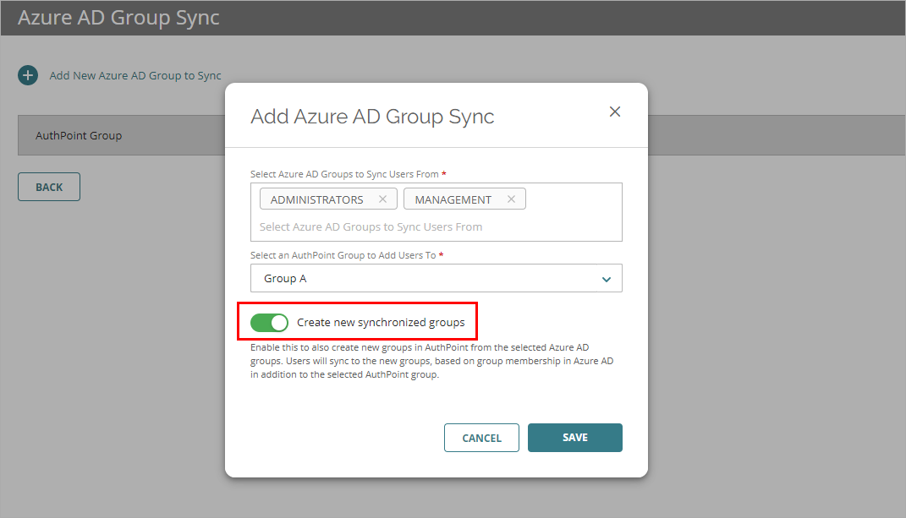
Task: Click the plus icon to add group
Action: pos(28,75)
